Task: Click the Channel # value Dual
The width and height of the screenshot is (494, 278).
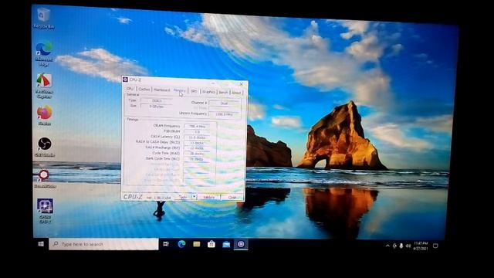Action: (x=225, y=103)
